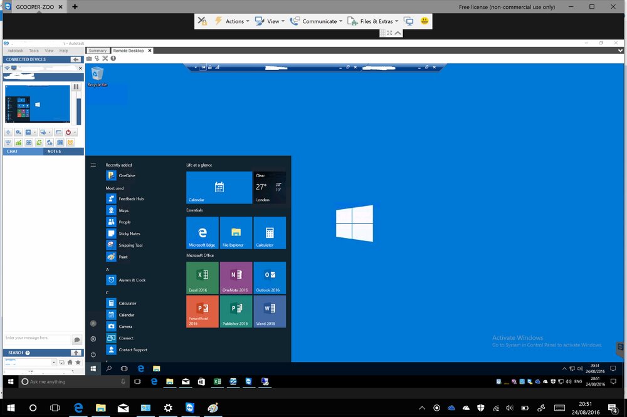
Task: Click the red power icon in device tools
Action: pos(68,132)
